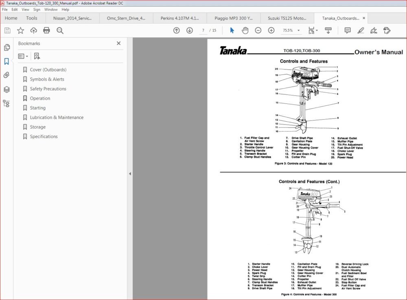Screen dimensions: 407x300
Task: Open the Find text search tool
Action: point(60,31)
